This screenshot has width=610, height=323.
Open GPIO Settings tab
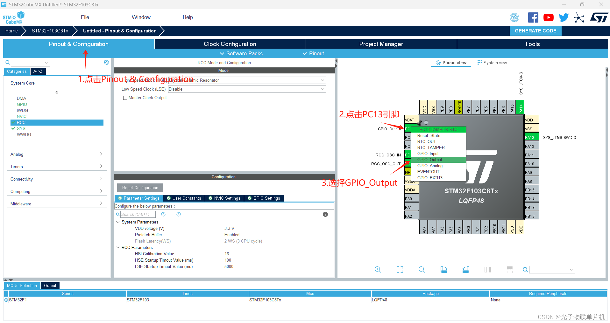click(x=264, y=198)
